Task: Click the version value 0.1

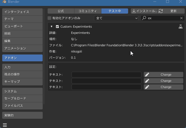Action: [x=73, y=58]
